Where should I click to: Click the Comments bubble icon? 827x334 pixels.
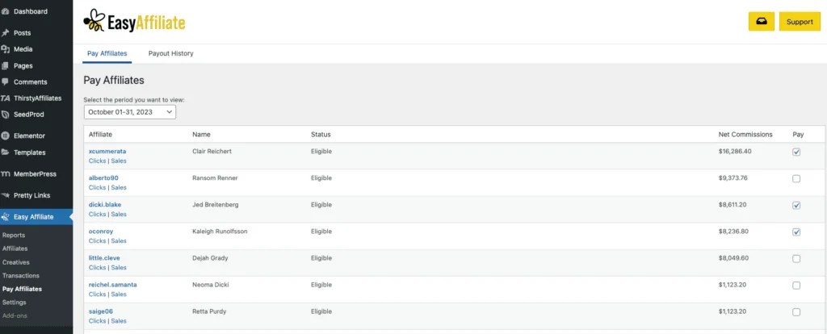coord(6,81)
